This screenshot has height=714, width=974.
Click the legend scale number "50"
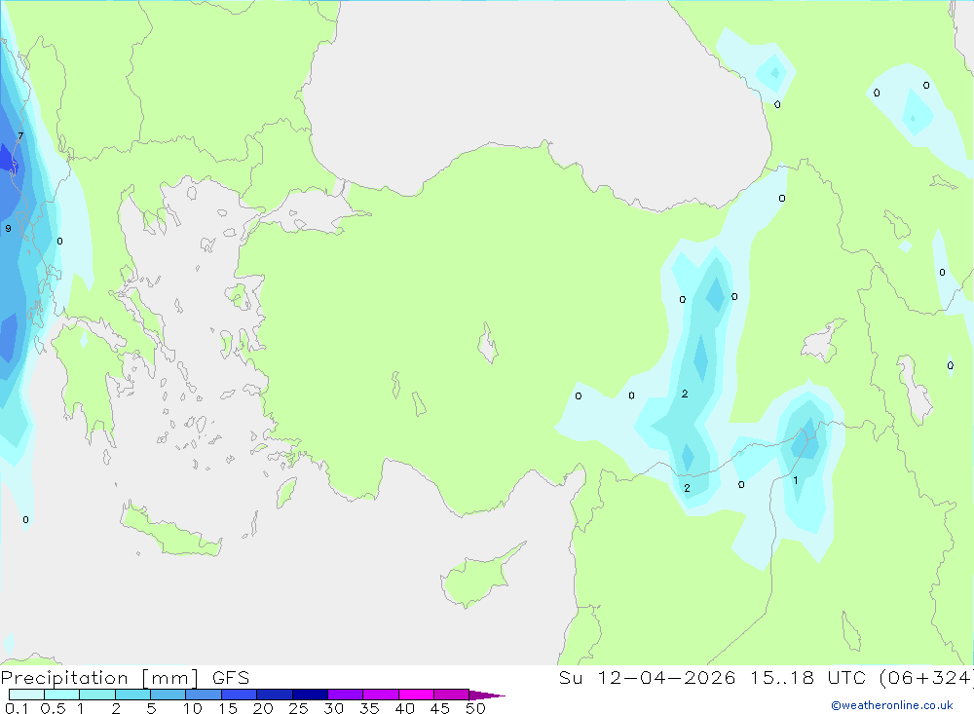[x=475, y=708]
